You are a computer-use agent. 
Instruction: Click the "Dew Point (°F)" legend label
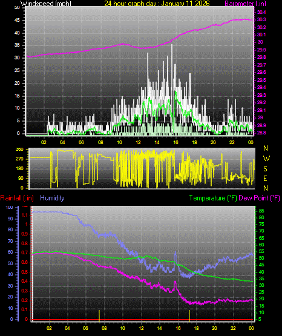(259, 198)
